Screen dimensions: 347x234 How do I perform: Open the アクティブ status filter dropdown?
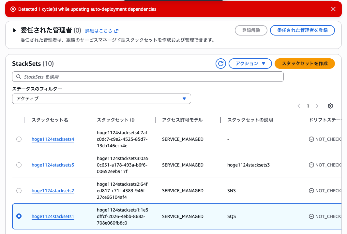pyautogui.click(x=101, y=99)
